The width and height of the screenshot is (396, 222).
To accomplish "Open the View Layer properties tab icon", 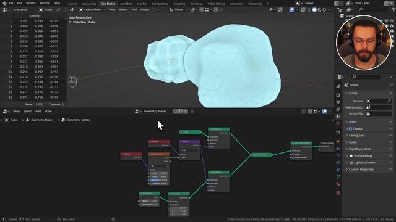I will (x=338, y=110).
